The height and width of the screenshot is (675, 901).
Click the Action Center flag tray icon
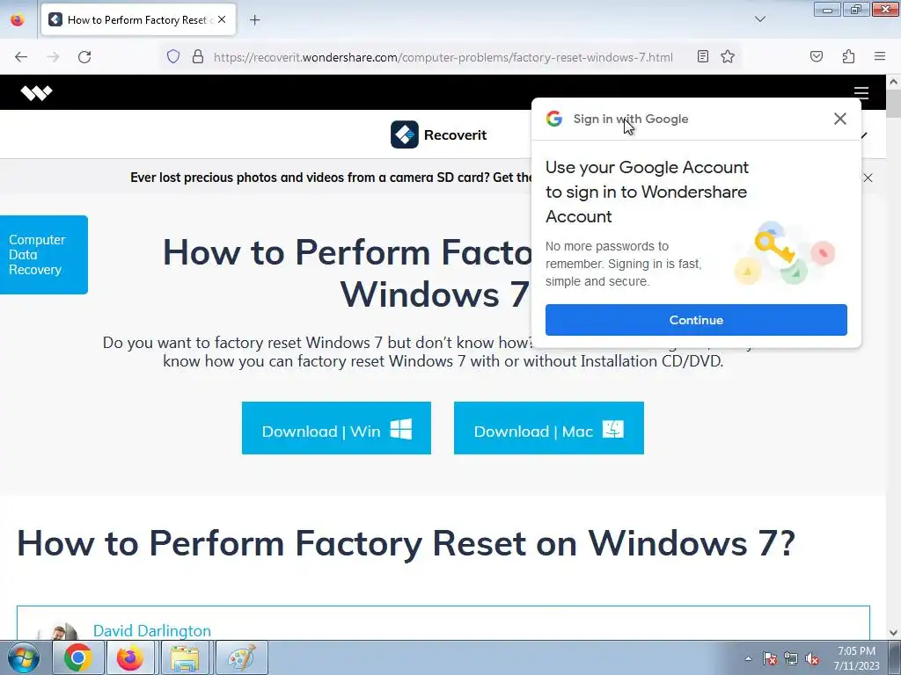coord(770,658)
